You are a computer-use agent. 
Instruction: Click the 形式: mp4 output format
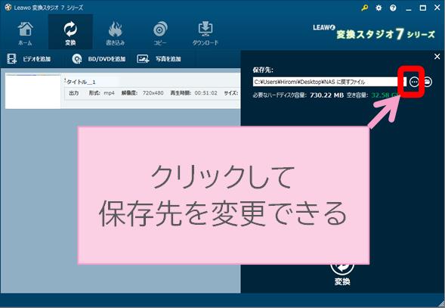(101, 93)
